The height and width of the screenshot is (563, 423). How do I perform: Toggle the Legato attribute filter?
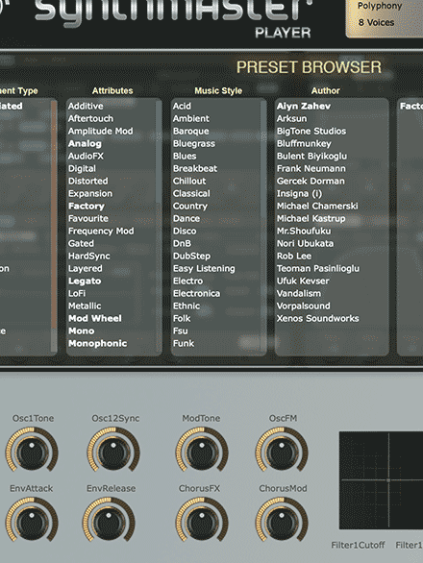85,281
